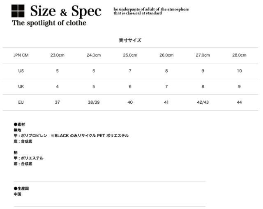Click the 28.0cm size cell
Screen dimensions: 263x209
(239, 55)
